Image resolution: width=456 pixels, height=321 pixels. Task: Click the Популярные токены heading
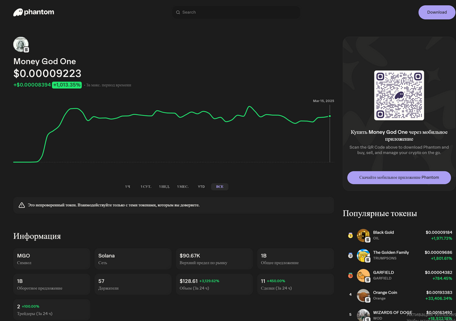pyautogui.click(x=380, y=213)
